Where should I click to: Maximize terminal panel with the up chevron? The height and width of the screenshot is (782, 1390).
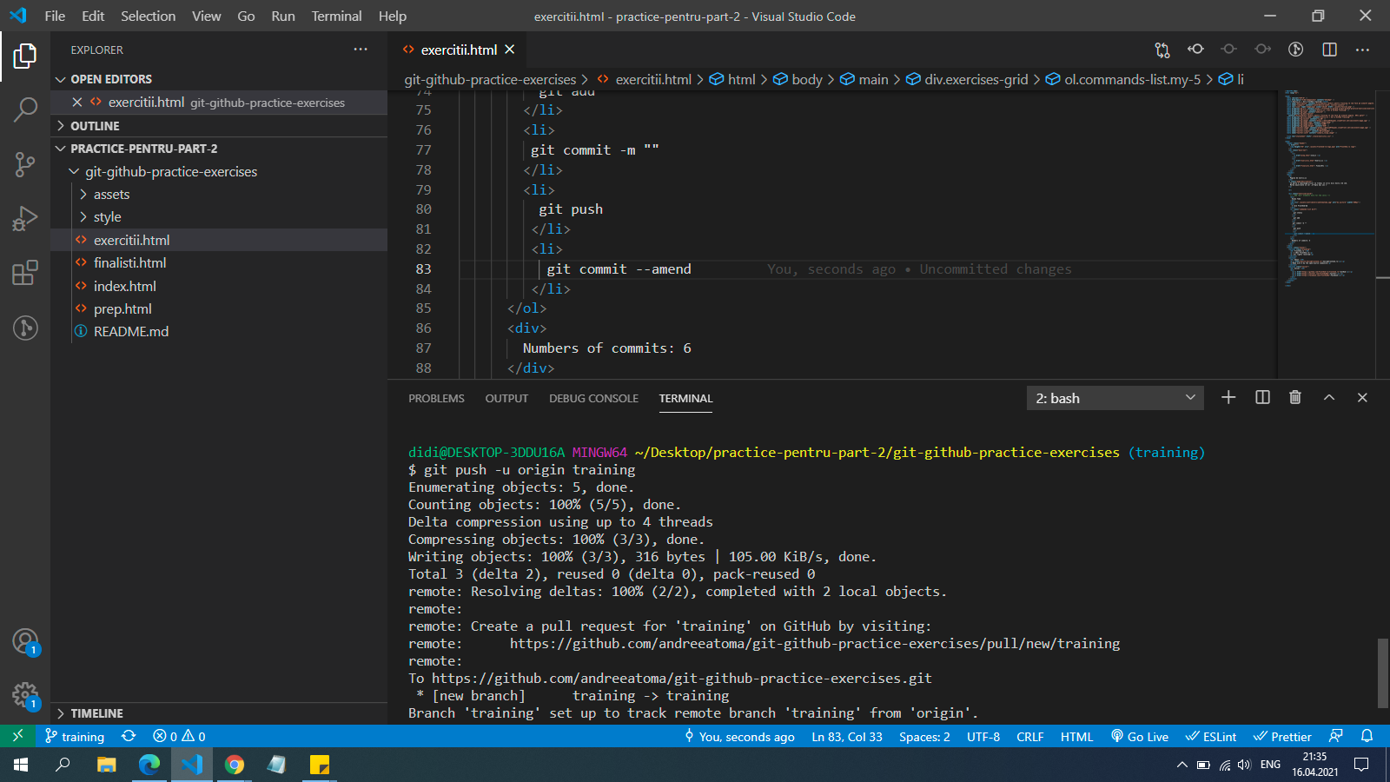point(1328,397)
